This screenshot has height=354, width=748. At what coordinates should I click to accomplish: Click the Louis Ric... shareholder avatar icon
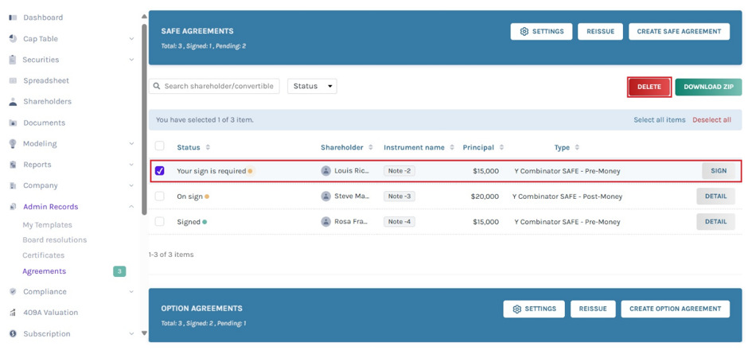point(325,171)
